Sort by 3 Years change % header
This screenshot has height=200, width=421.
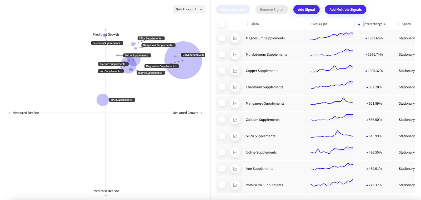pos(374,24)
